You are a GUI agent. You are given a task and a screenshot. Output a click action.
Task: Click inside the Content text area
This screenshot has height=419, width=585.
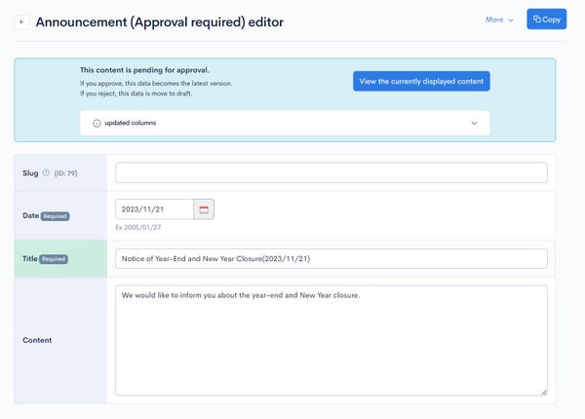coord(331,340)
